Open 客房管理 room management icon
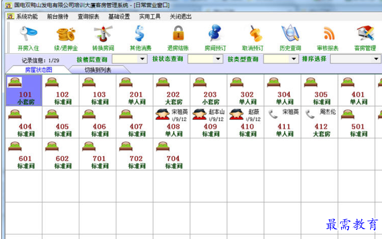Viewport: 382px width, 239px height. [365, 33]
